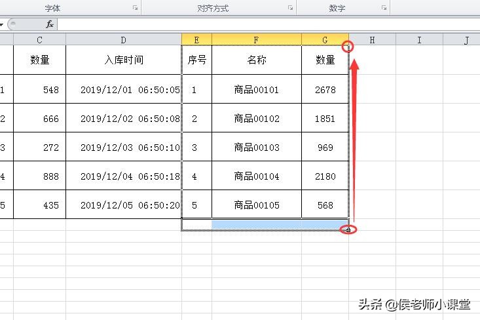Select the cell containing 969

(325, 147)
